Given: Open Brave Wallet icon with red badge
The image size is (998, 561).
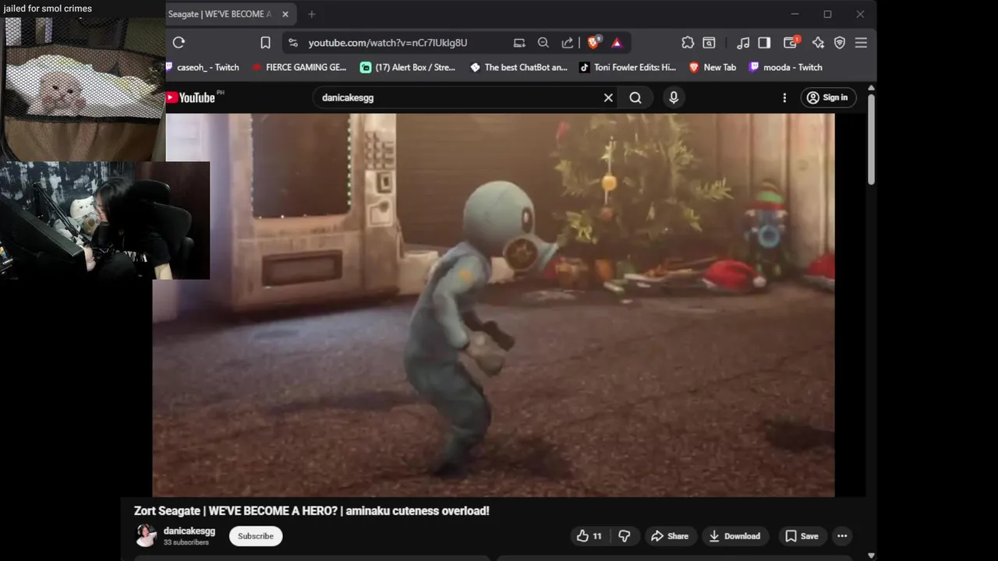Looking at the screenshot, I should [x=791, y=43].
